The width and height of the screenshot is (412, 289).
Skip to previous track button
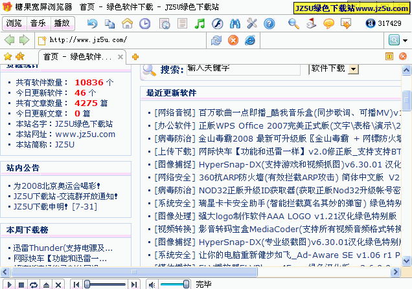(x=76, y=285)
